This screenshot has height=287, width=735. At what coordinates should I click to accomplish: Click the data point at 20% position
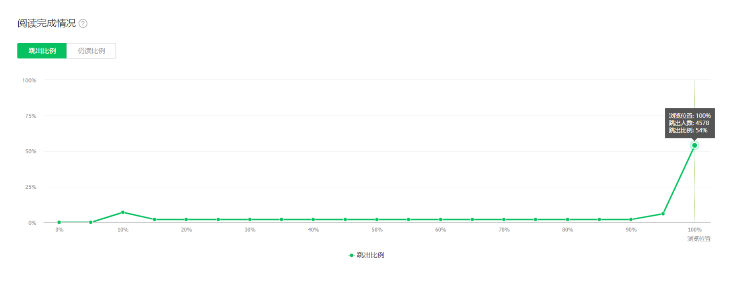click(x=186, y=220)
